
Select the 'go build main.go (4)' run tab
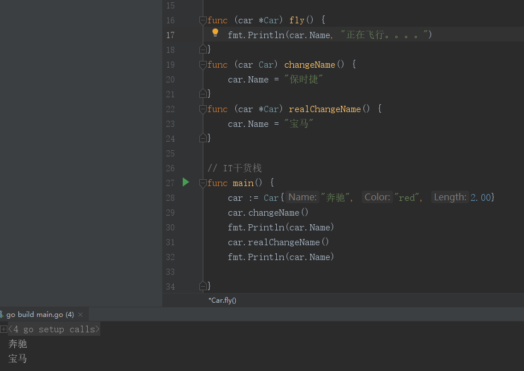[40, 315]
